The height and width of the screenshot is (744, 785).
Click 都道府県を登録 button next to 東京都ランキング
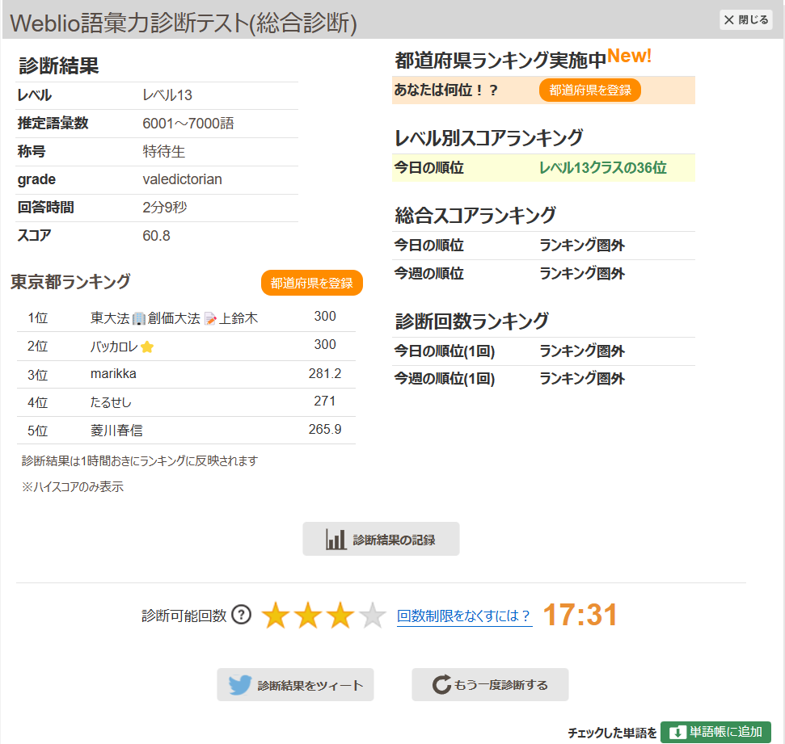point(311,283)
